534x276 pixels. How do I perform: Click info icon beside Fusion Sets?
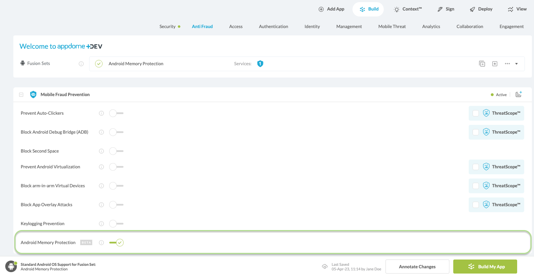(81, 64)
